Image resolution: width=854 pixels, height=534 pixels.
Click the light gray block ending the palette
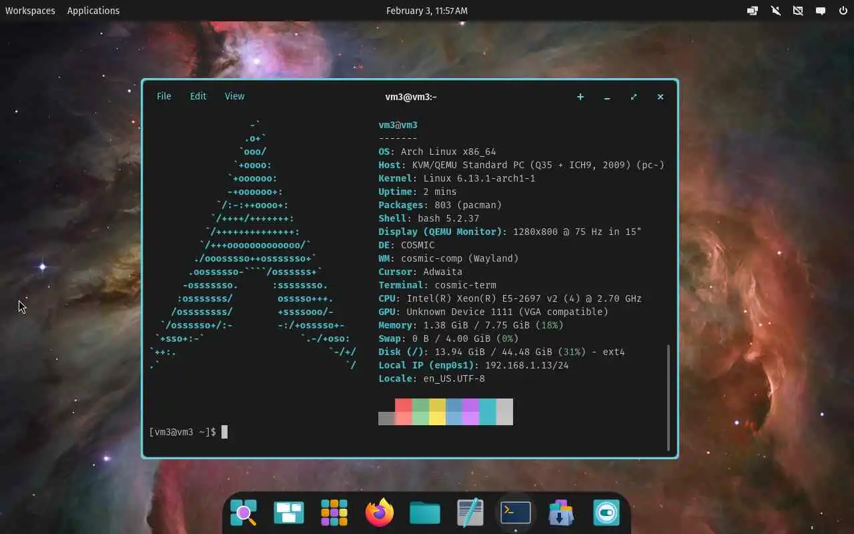pos(504,412)
